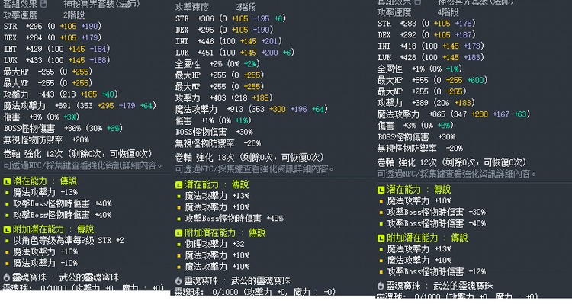Select the DEX +295 stat line

pyautogui.click(x=224, y=30)
